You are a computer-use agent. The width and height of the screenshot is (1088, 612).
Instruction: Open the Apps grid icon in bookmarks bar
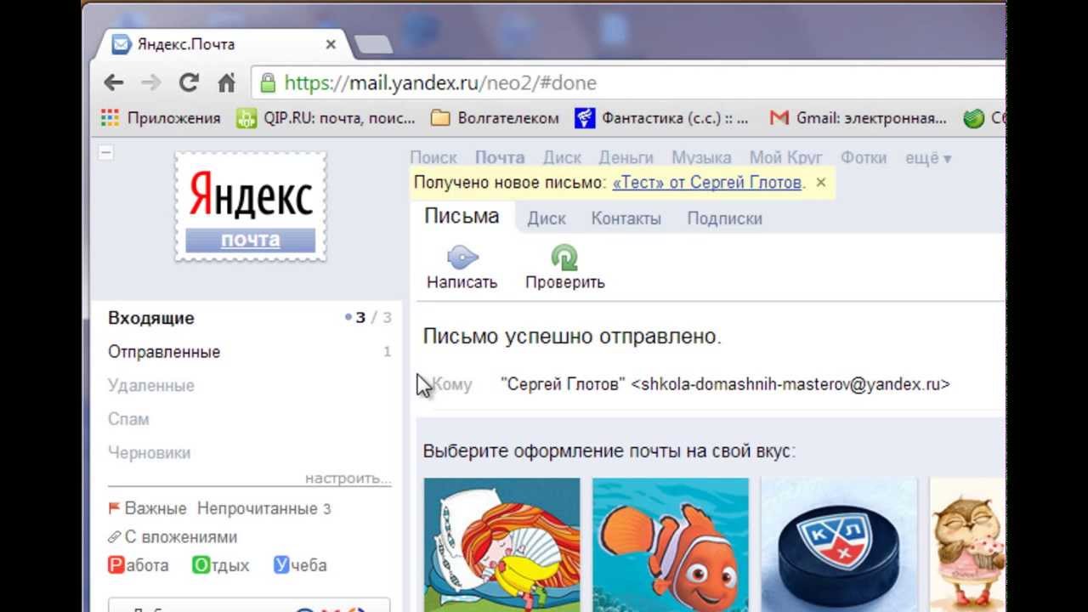(110, 118)
